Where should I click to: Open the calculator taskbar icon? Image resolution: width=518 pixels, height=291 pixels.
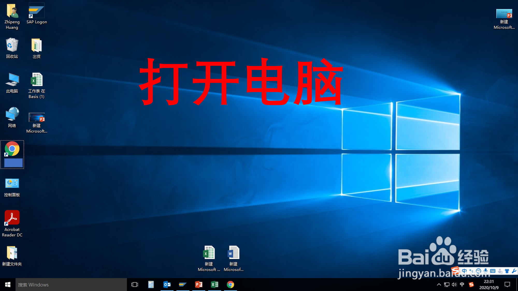[151, 285]
